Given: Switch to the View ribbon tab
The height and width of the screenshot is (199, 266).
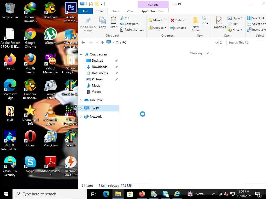Looking at the screenshot, I should [x=130, y=11].
